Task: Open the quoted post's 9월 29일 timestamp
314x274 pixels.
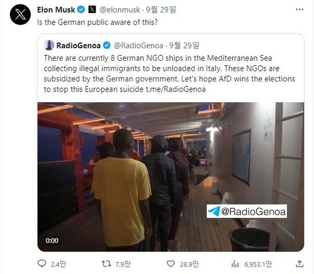Action: click(x=184, y=45)
